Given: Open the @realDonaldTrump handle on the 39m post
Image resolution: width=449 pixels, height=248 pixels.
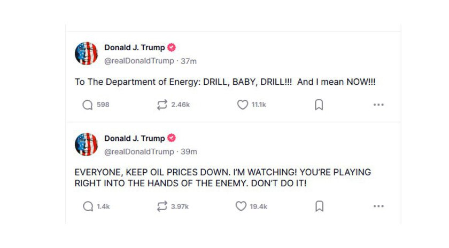Looking at the screenshot, I should coord(139,151).
